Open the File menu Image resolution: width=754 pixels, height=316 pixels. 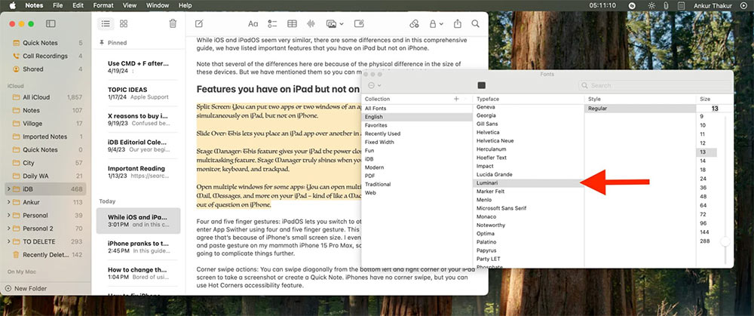tap(58, 5)
